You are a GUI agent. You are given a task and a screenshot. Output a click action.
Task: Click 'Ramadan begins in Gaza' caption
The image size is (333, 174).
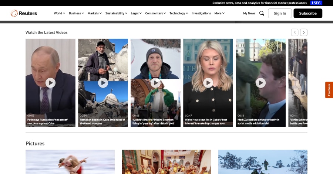pos(102,122)
